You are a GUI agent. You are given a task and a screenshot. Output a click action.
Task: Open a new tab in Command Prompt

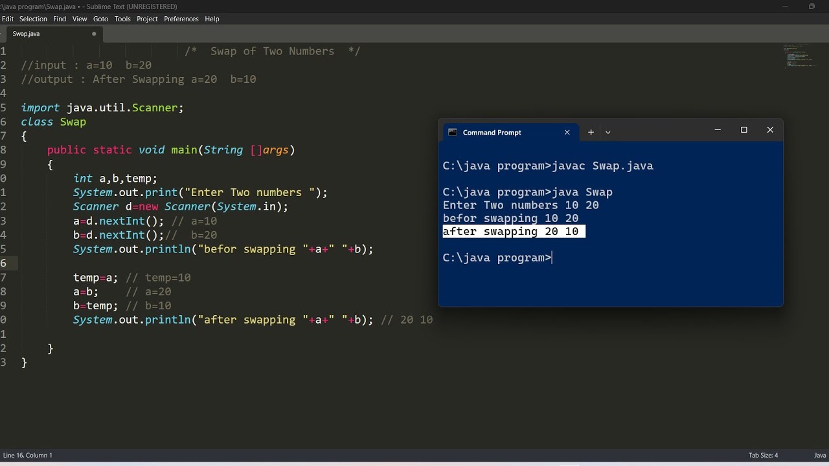tap(591, 132)
